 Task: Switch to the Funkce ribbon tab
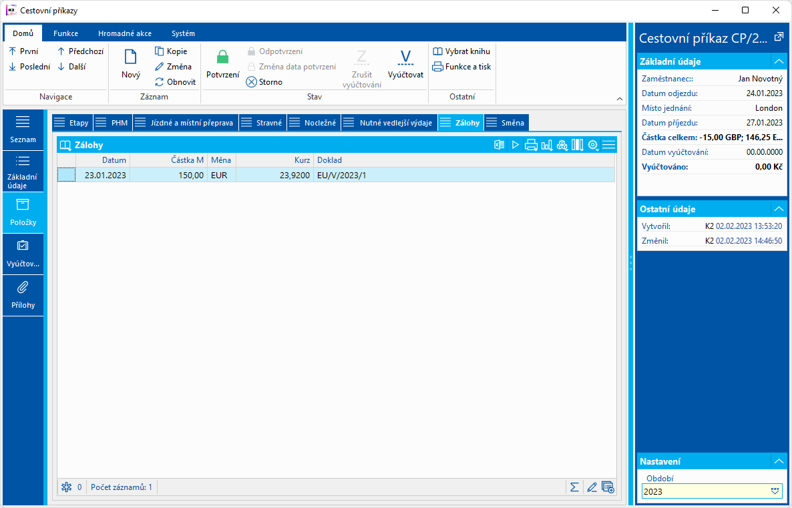65,33
